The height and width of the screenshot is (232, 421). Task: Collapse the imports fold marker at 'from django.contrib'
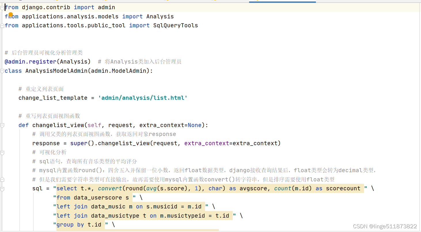tap(2, 8)
